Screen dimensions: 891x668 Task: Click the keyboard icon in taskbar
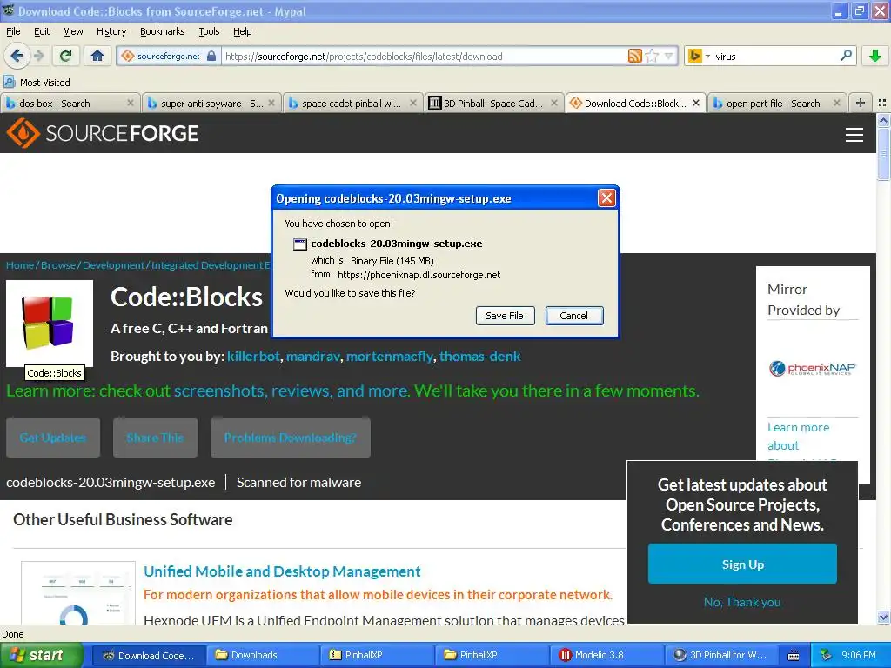point(794,656)
